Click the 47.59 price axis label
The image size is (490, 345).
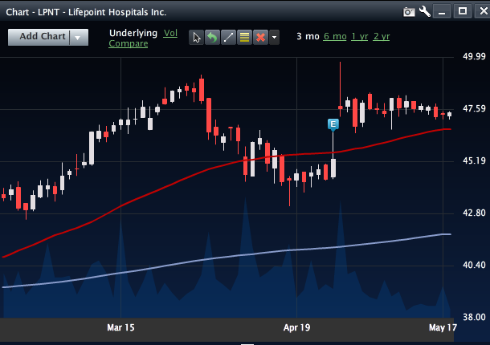(x=474, y=108)
